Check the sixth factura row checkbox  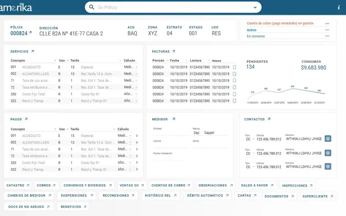[234, 101]
